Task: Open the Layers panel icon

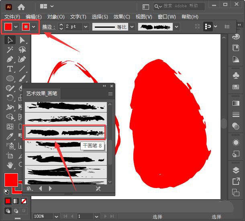Action: [x=236, y=170]
